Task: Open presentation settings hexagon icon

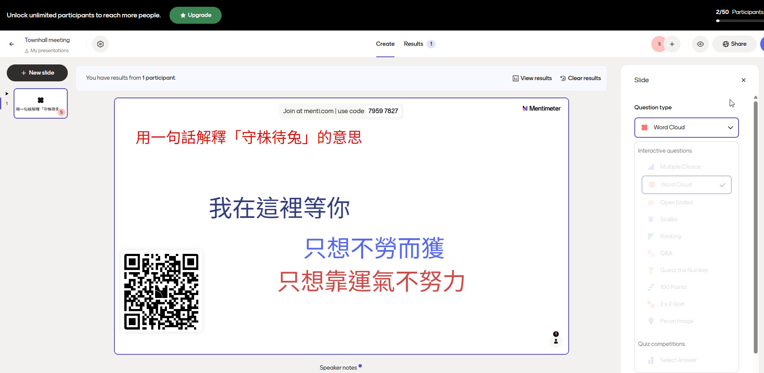Action: 100,44
